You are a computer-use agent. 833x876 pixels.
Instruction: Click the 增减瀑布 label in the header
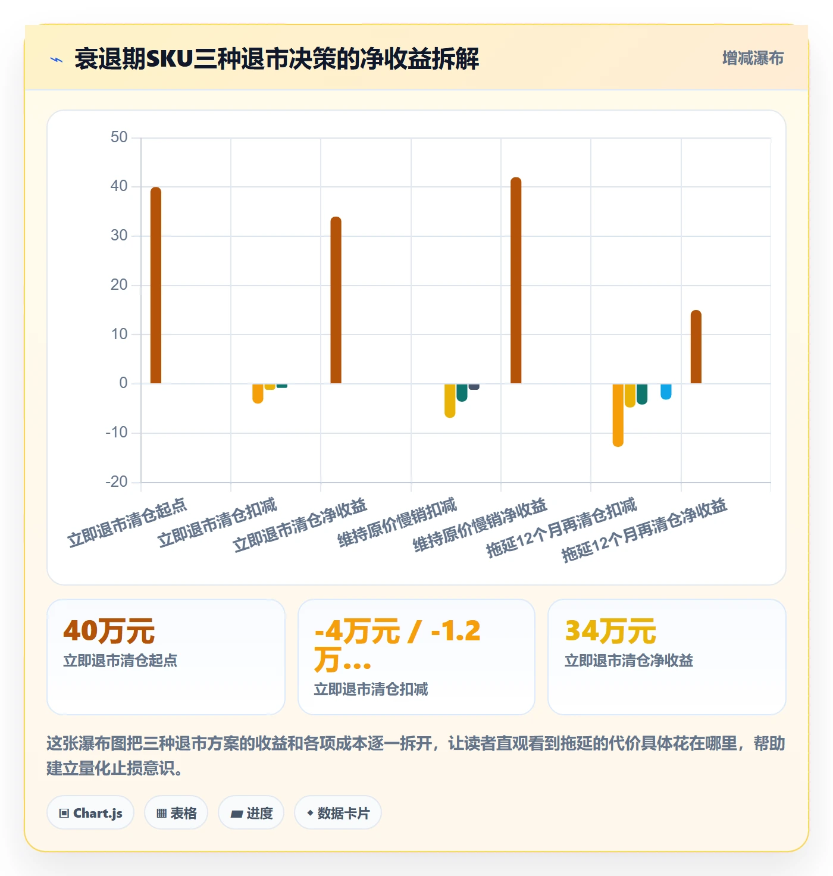point(753,58)
